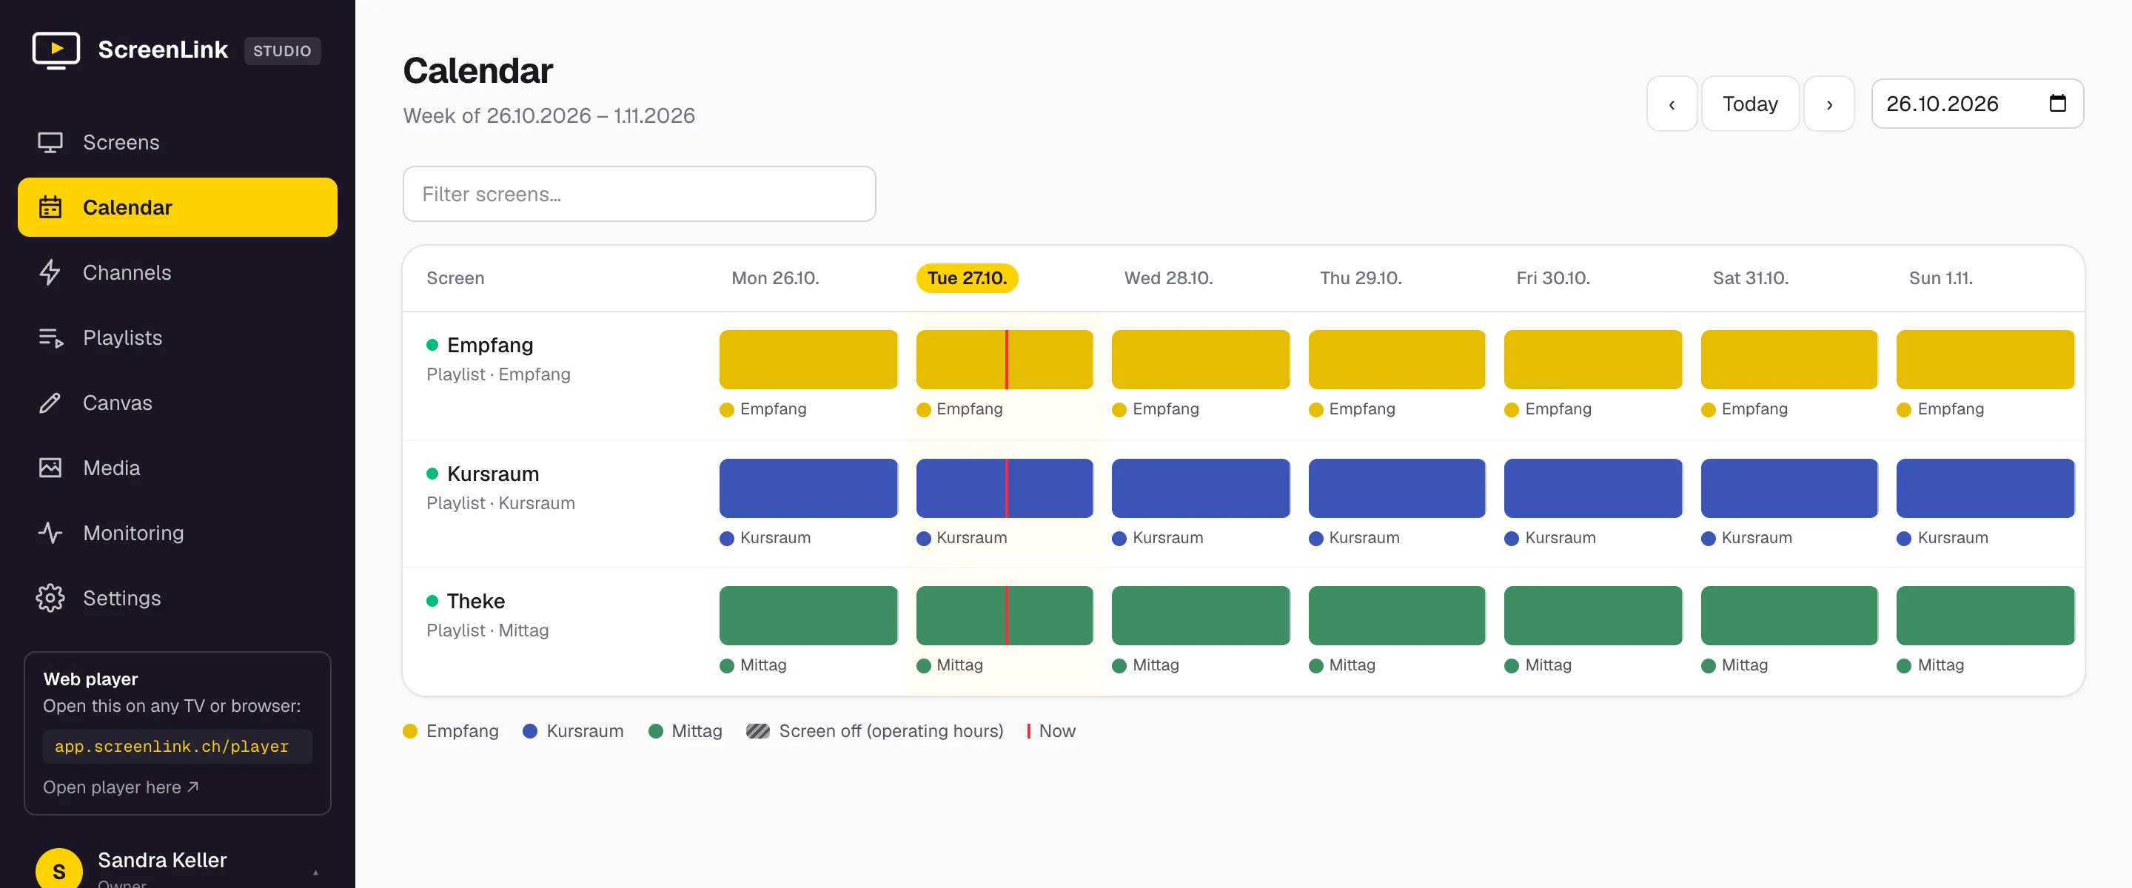
Task: Open Monitoring in the sidebar
Action: [x=177, y=533]
